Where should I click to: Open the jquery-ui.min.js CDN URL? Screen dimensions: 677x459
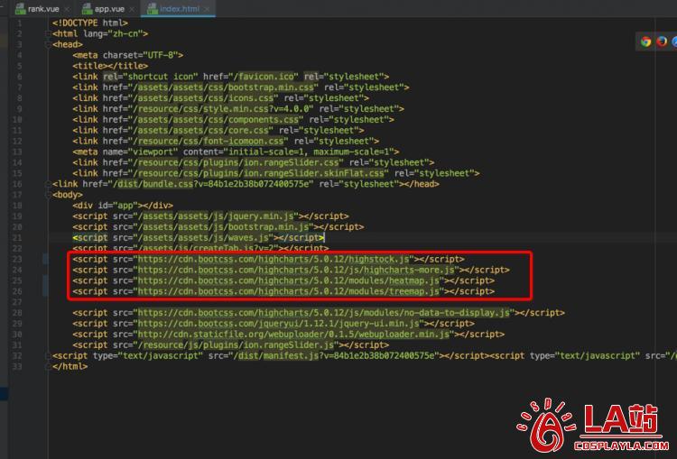tap(279, 324)
